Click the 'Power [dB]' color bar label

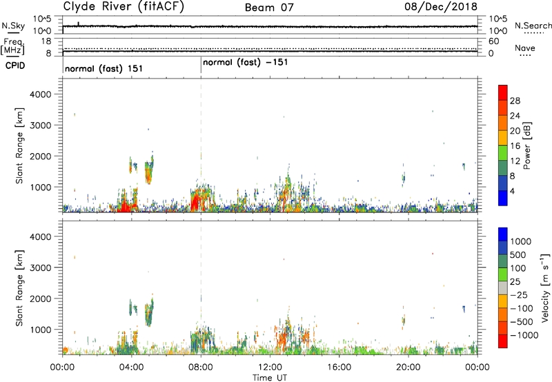click(526, 145)
